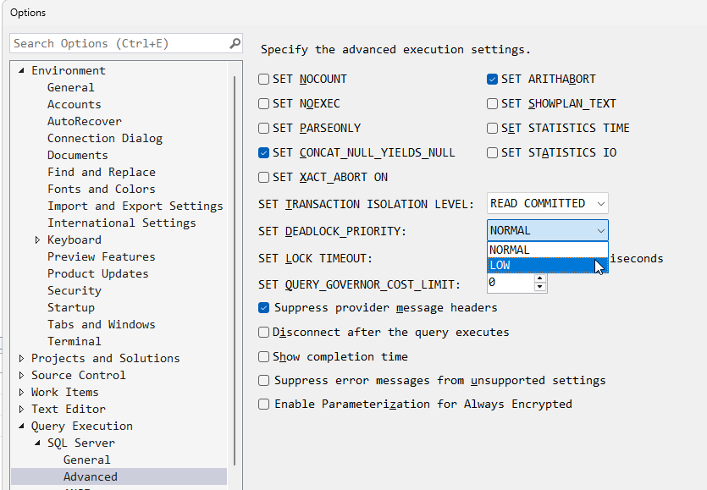The image size is (707, 490).
Task: Uncheck SET ARITHABORT option
Action: pos(493,80)
